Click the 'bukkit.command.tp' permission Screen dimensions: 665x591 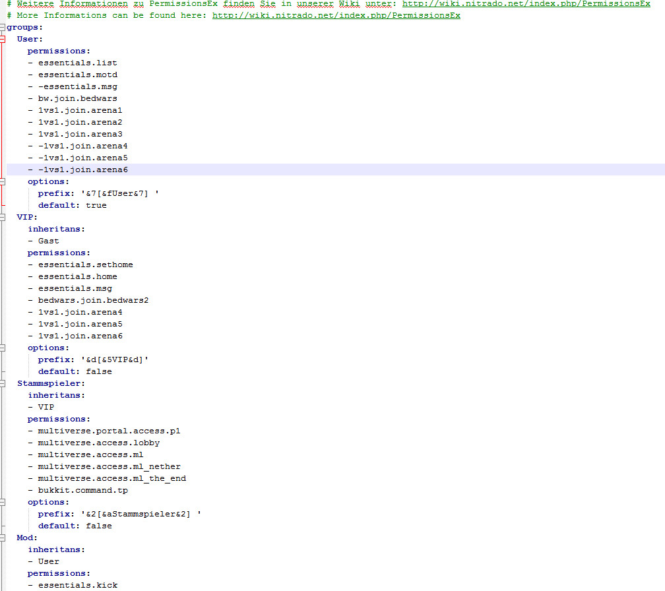(82, 490)
